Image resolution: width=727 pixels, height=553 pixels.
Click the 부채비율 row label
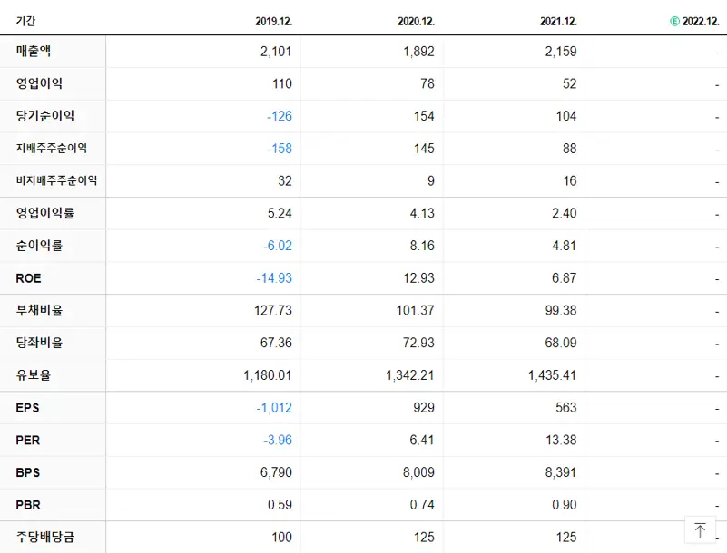39,310
